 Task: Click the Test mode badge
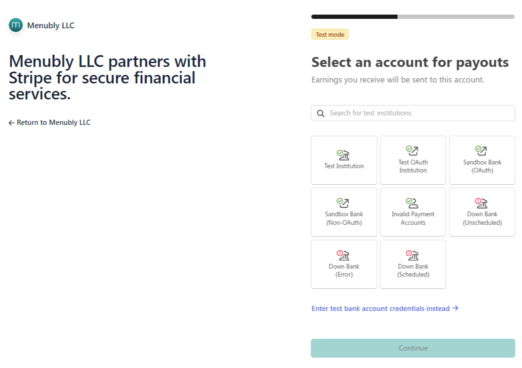pos(329,34)
